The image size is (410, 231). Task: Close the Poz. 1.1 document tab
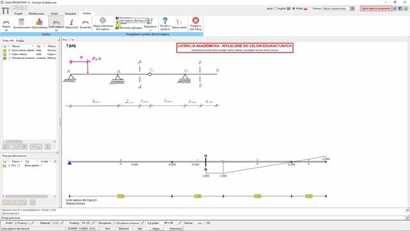click(x=73, y=40)
